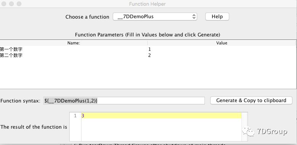This screenshot has width=297, height=145.
Task: Select the Name: column header
Action: coord(73,43)
